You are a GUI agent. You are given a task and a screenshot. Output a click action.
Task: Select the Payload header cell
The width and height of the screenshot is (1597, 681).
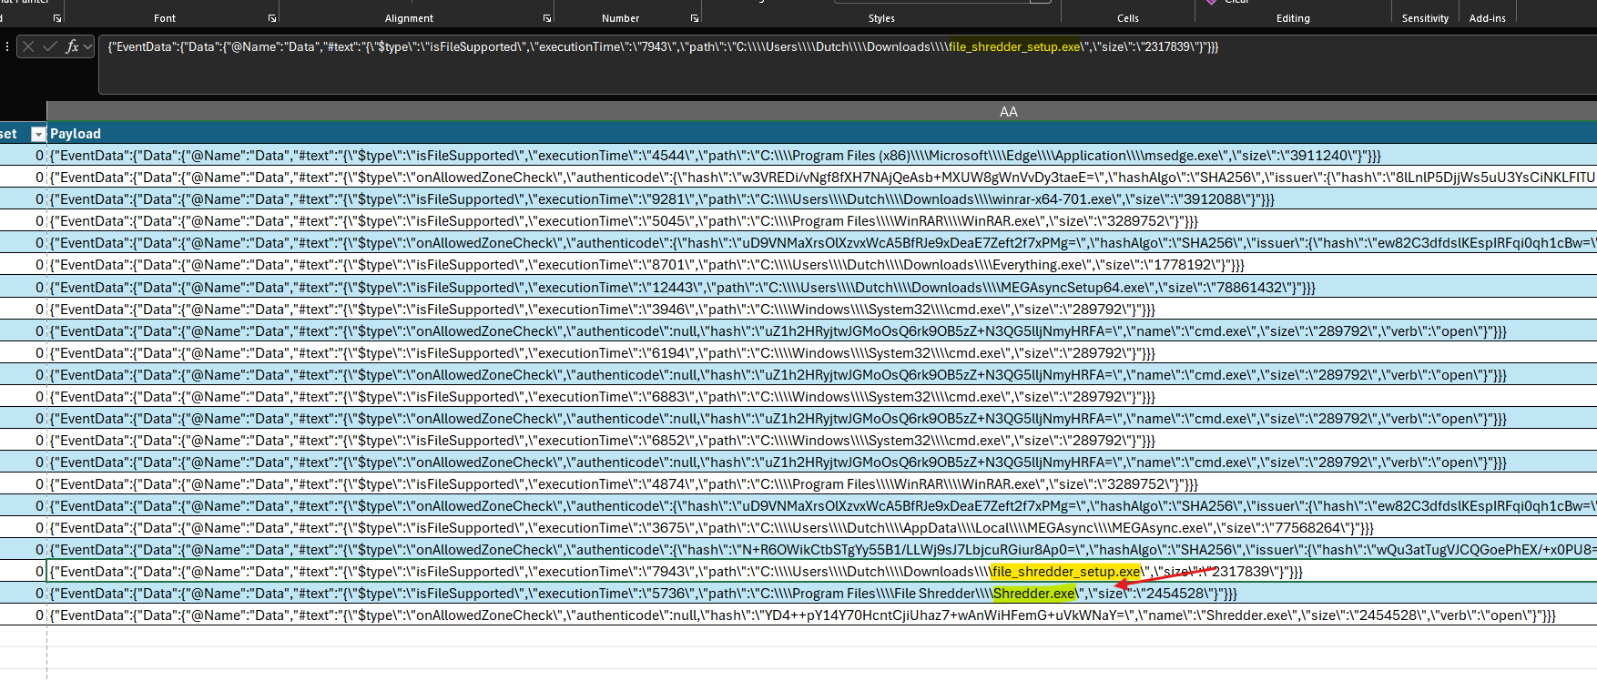pyautogui.click(x=822, y=134)
